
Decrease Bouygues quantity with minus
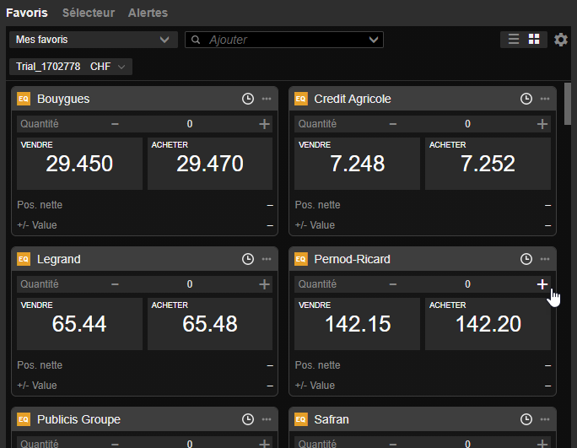116,124
